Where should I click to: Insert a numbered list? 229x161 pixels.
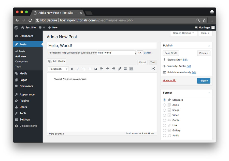coord(90,69)
